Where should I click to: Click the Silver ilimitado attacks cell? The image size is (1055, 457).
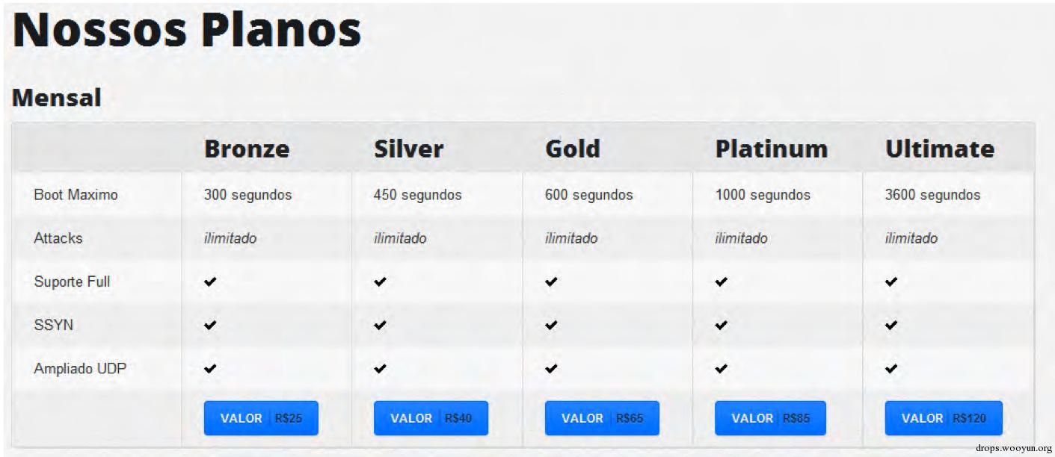point(400,238)
